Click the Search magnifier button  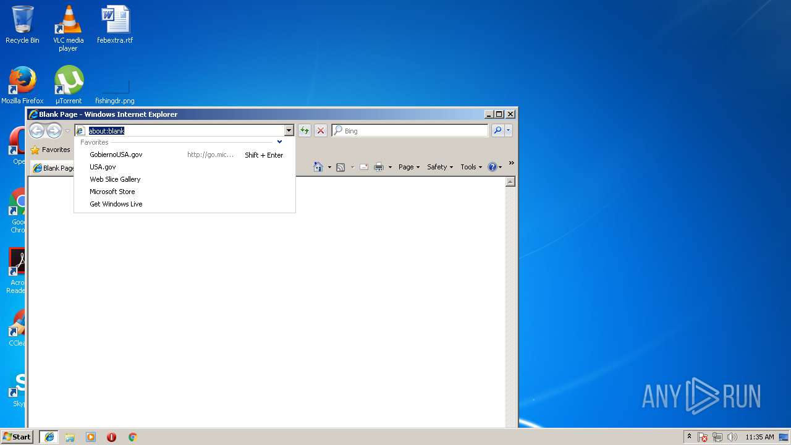497,130
